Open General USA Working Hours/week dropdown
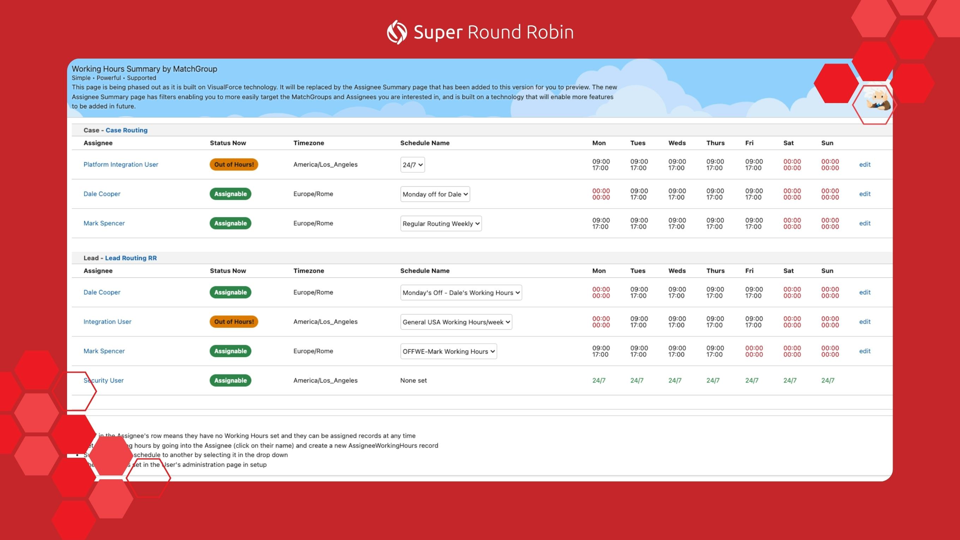This screenshot has width=960, height=540. tap(456, 322)
